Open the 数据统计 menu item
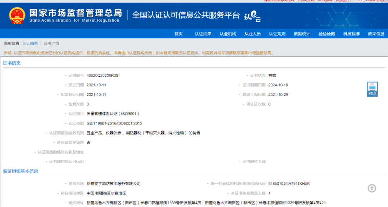The image size is (388, 207). (302, 34)
